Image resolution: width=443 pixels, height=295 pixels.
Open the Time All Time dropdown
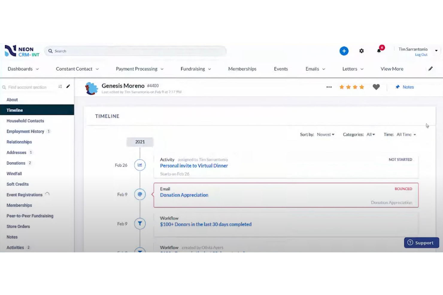click(x=406, y=134)
